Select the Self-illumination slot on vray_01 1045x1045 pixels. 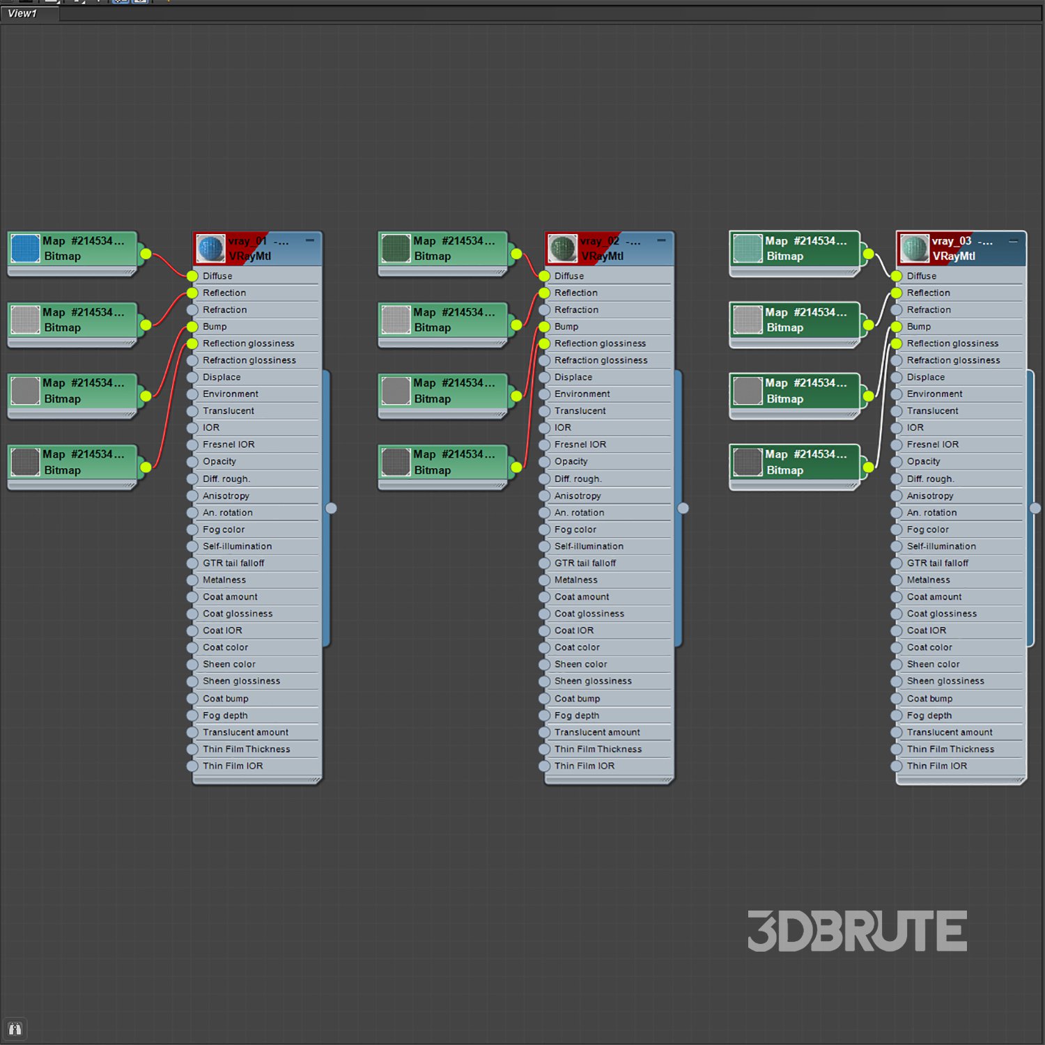click(x=238, y=546)
